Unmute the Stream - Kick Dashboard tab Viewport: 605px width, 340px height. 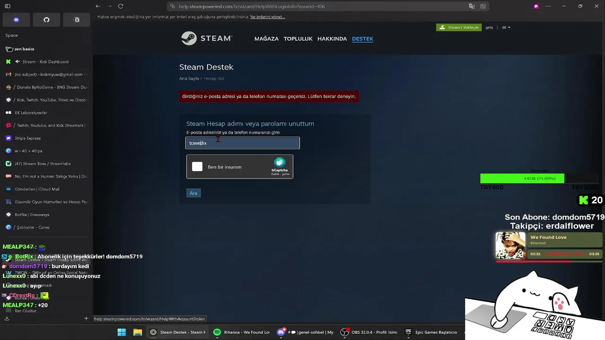17,62
